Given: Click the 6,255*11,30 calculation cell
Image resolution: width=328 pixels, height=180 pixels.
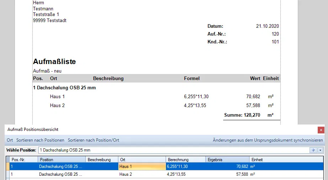Looking at the screenshot, I should pos(185,166).
